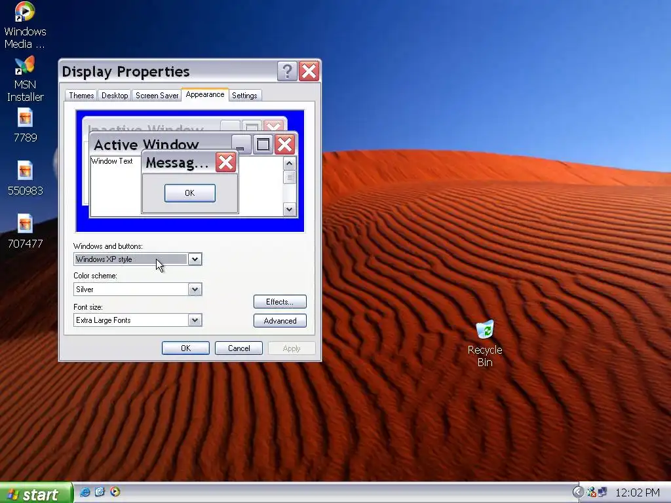Viewport: 671px width, 503px height.
Task: Open the Color scheme dropdown arrow
Action: [x=195, y=289]
